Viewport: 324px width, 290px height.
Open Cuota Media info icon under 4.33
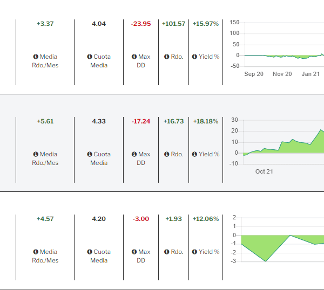89,154
